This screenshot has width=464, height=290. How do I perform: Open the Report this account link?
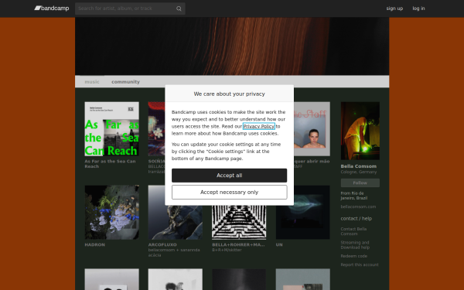[x=360, y=264]
